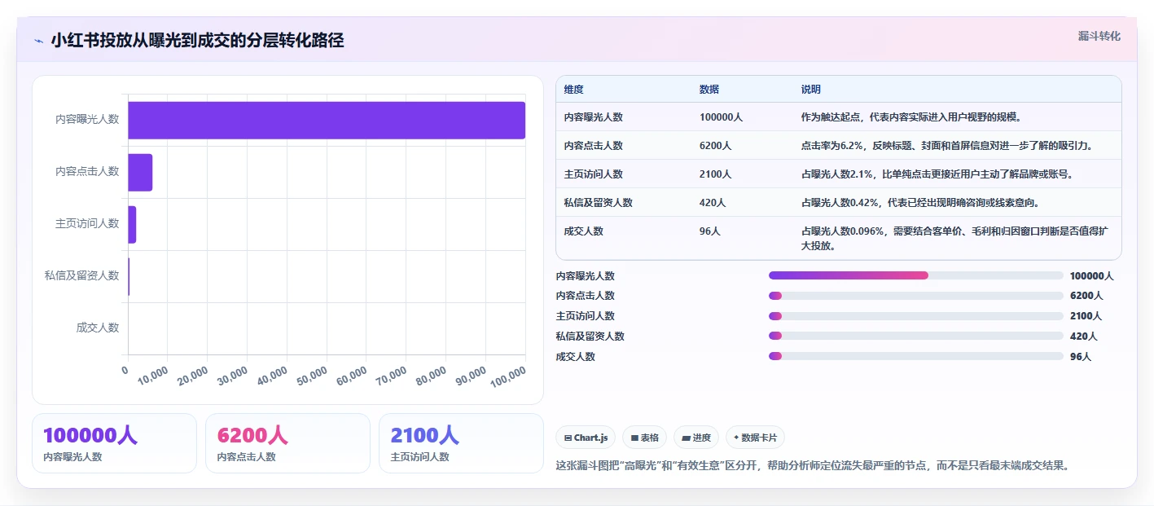Click the description starting 占曝光人数2.1%
The width and height of the screenshot is (1154, 506).
coord(937,174)
